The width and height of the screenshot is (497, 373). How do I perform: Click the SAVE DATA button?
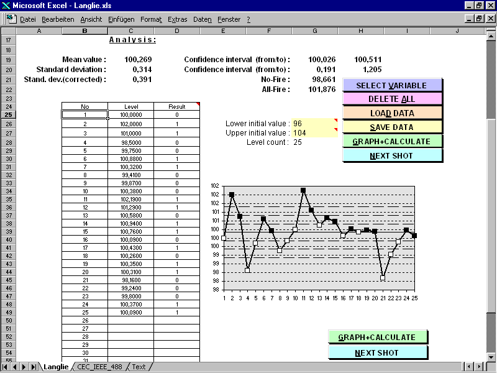392,127
